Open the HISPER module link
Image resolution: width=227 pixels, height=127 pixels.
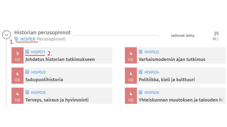click(28, 39)
